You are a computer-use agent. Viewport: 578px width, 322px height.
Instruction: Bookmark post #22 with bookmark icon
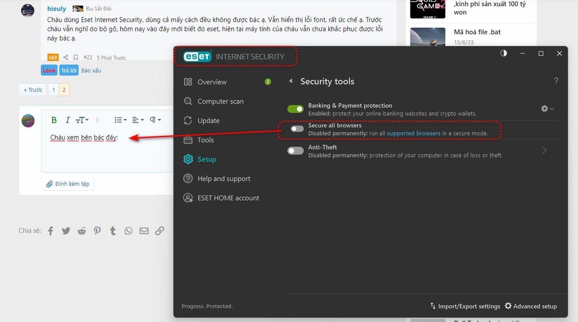tap(76, 57)
